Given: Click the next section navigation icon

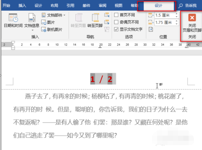Looking at the screenshot, I should (x=107, y=22).
